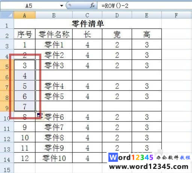Screen dimensions: 192x173
Task: Click the Select All corner triangle
Action: point(7,15)
